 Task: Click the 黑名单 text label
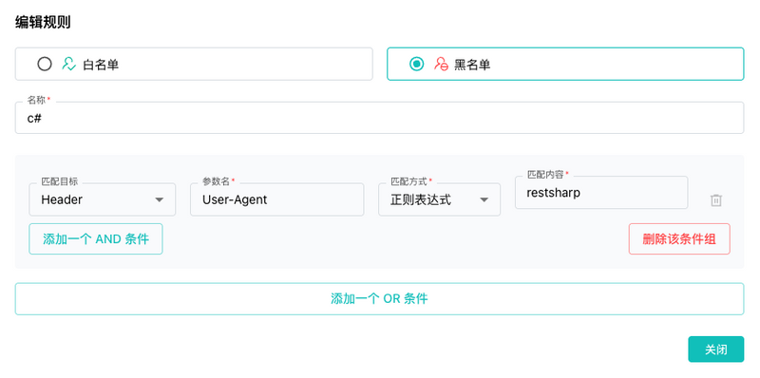pos(472,65)
